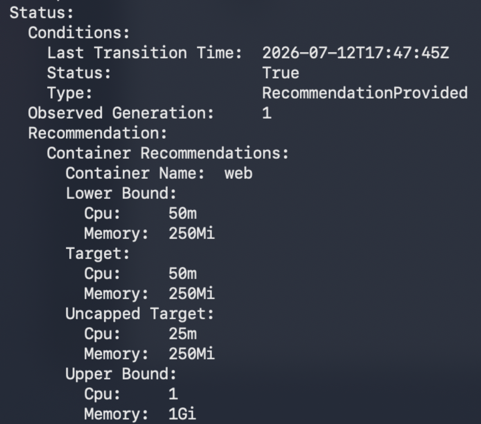Click the container name web
This screenshot has width=481, height=424.
pos(238,174)
